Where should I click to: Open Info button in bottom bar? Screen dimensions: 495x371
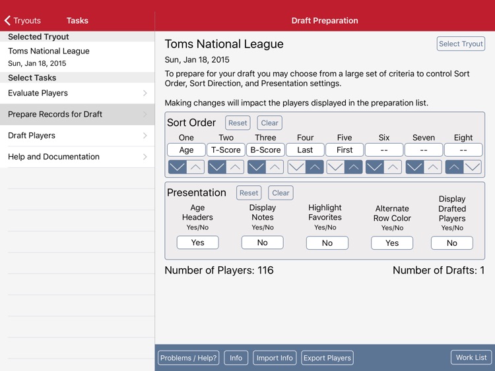pyautogui.click(x=236, y=358)
